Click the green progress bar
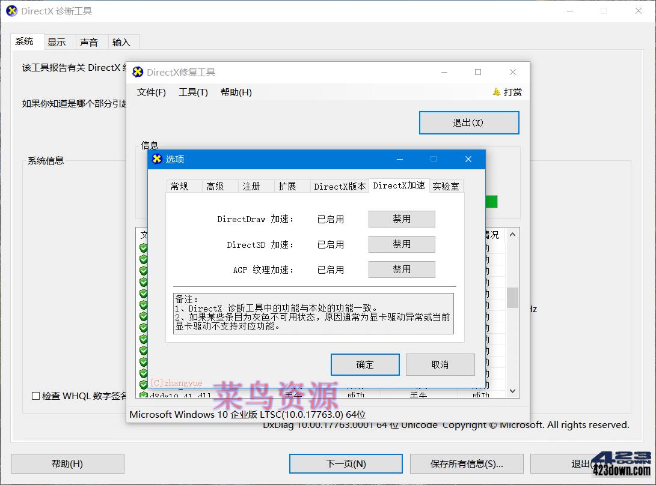656x485 pixels. pyautogui.click(x=490, y=202)
